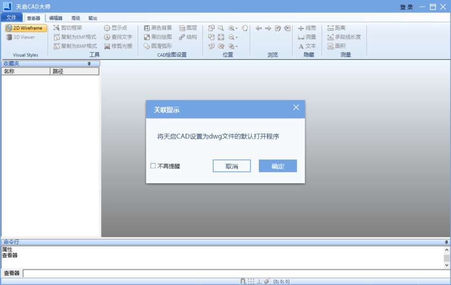
Task: Click the layout tiles icon in 位置 group
Action: click(x=211, y=28)
